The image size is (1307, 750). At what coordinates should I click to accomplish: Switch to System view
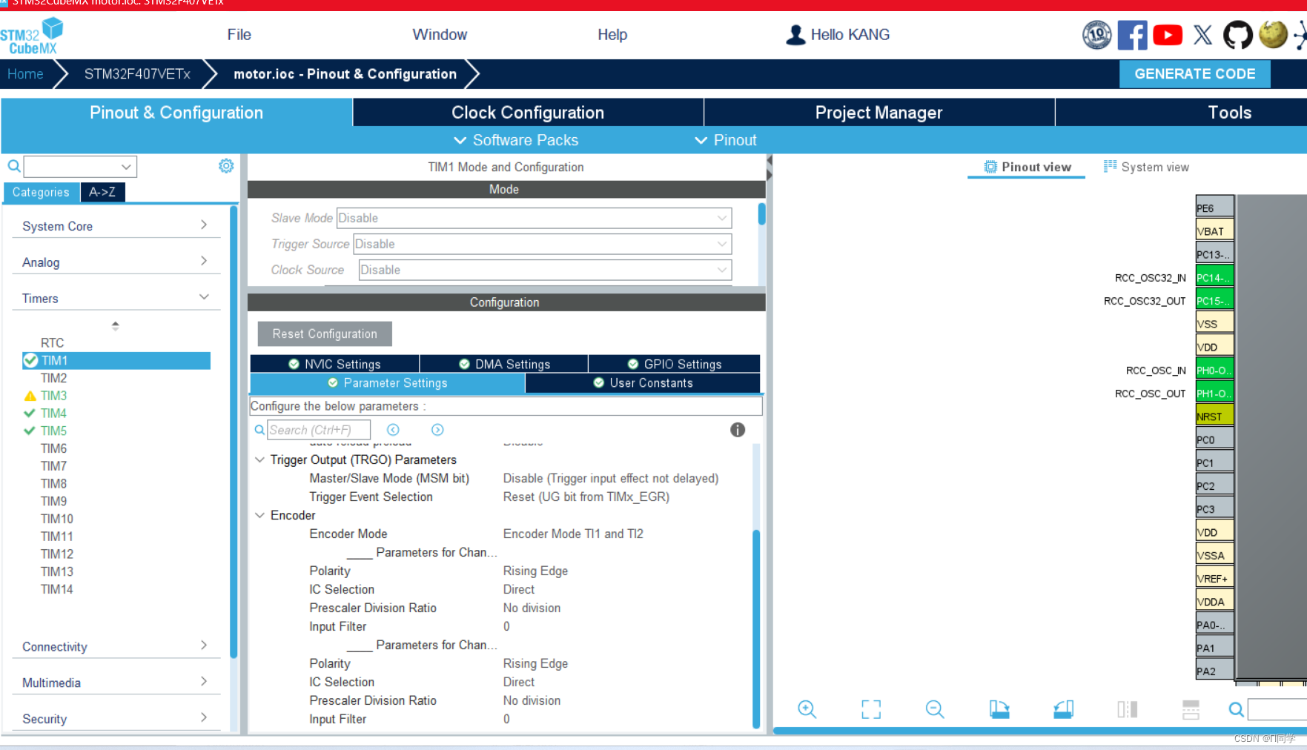(1146, 167)
